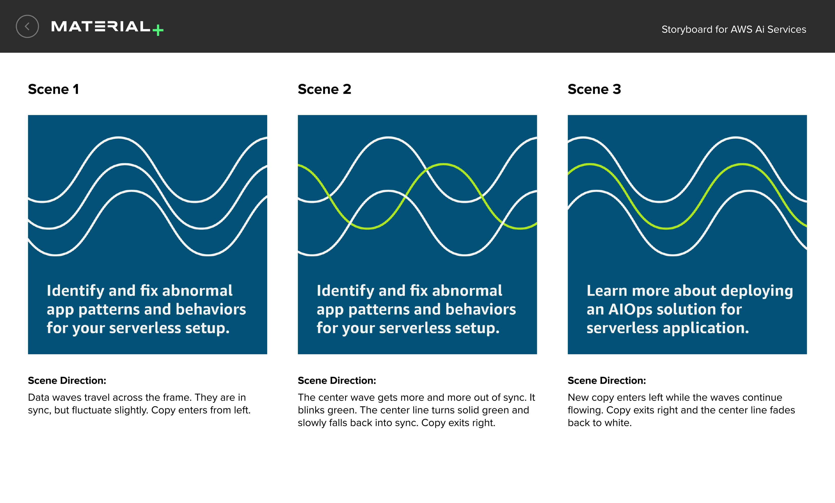Viewport: 835px width, 503px height.
Task: Click the "New copy enters left" description
Action: coord(681,410)
